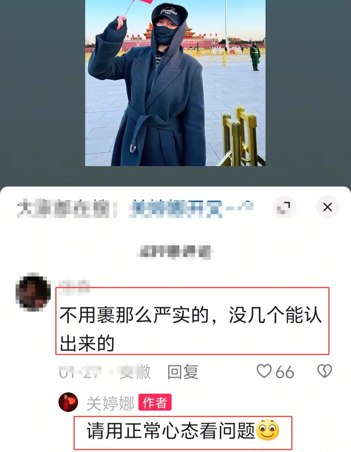
Task: Tap the comment date and location text
Action: click(x=105, y=371)
